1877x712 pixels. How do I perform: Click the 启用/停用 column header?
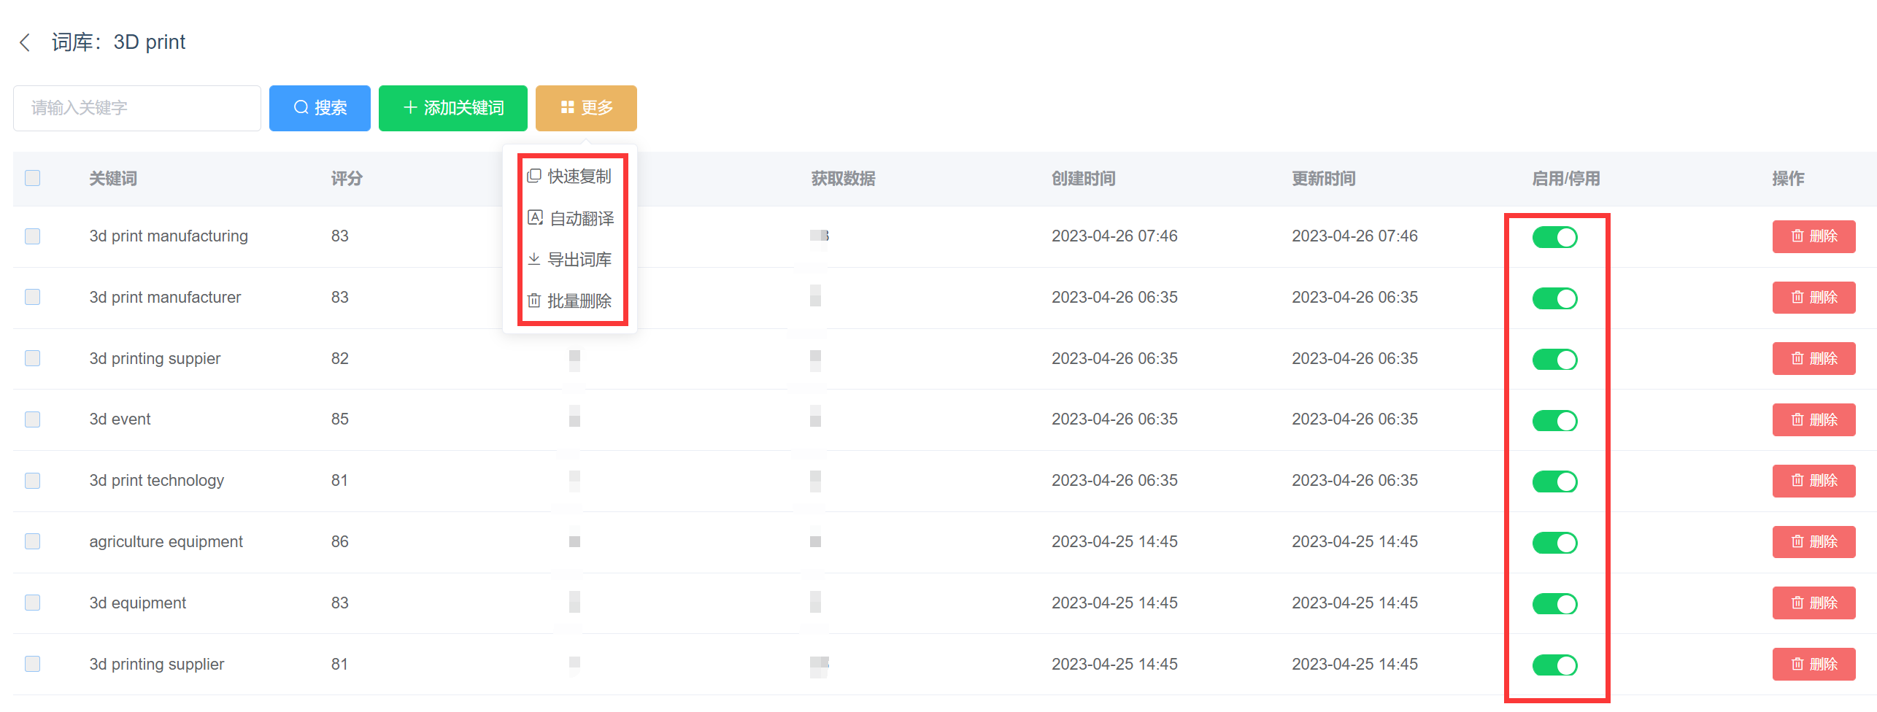coord(1565,179)
